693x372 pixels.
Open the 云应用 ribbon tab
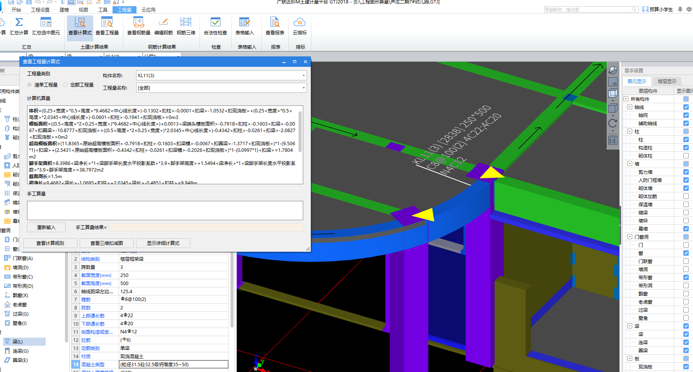pos(148,10)
